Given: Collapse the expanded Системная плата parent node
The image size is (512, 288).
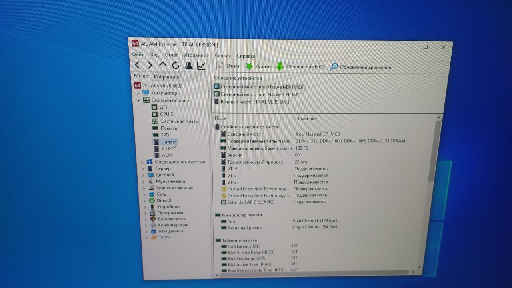Looking at the screenshot, I should click(138, 100).
